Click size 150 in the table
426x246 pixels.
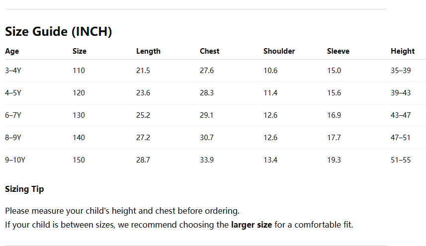79,160
